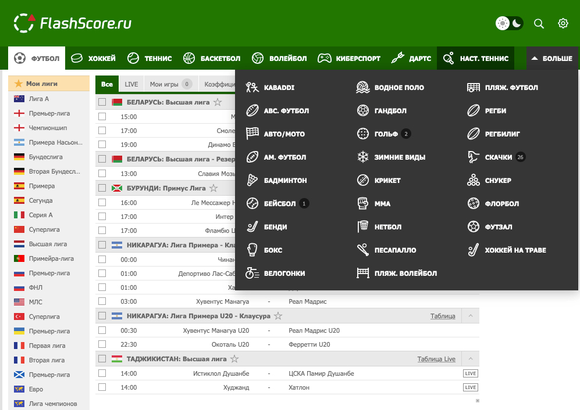Open Серия А in the sidebar
Viewport: 580px width, 410px height.
click(41, 215)
